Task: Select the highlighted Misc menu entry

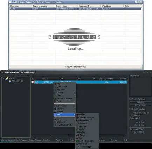Action: tap(64, 115)
